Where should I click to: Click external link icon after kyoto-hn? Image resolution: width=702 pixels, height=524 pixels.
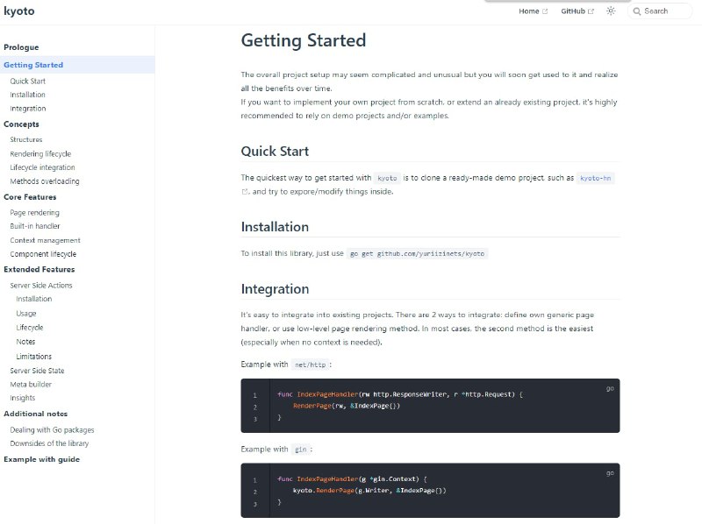click(x=245, y=192)
